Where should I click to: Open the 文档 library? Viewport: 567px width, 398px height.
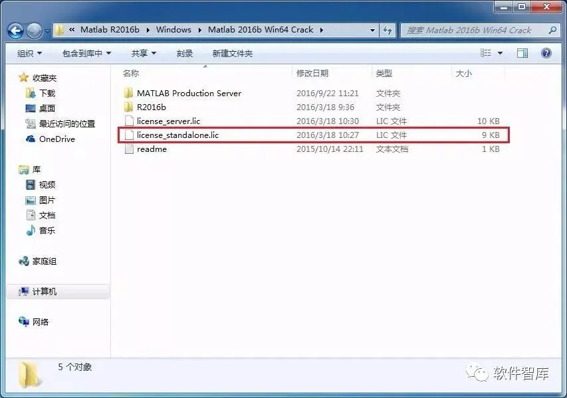pyautogui.click(x=47, y=216)
